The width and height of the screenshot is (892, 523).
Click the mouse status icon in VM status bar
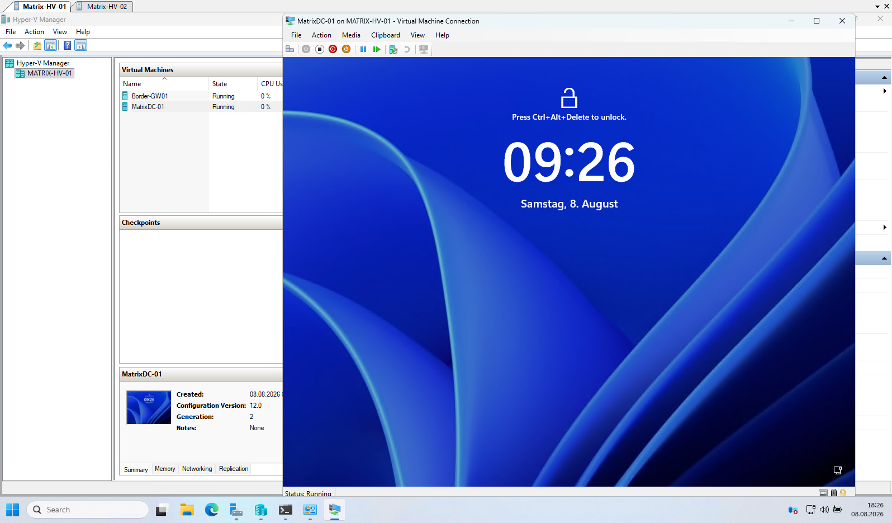point(834,493)
